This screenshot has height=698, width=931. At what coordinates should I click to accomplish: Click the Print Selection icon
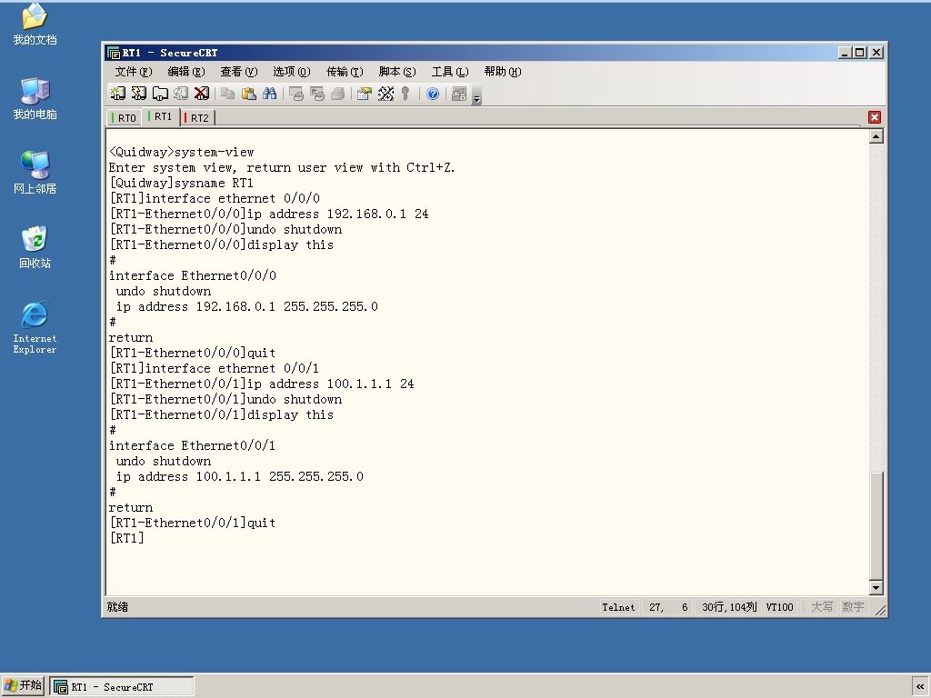(x=317, y=94)
